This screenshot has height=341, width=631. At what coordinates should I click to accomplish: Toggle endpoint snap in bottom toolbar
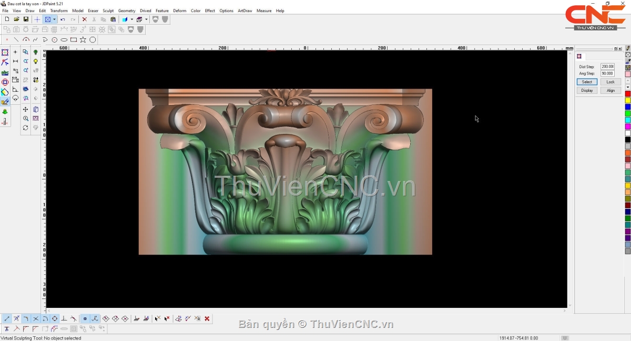coord(7,318)
